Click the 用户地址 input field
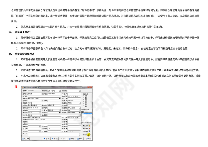The image size is (208, 147). pyautogui.click(x=44, y=96)
